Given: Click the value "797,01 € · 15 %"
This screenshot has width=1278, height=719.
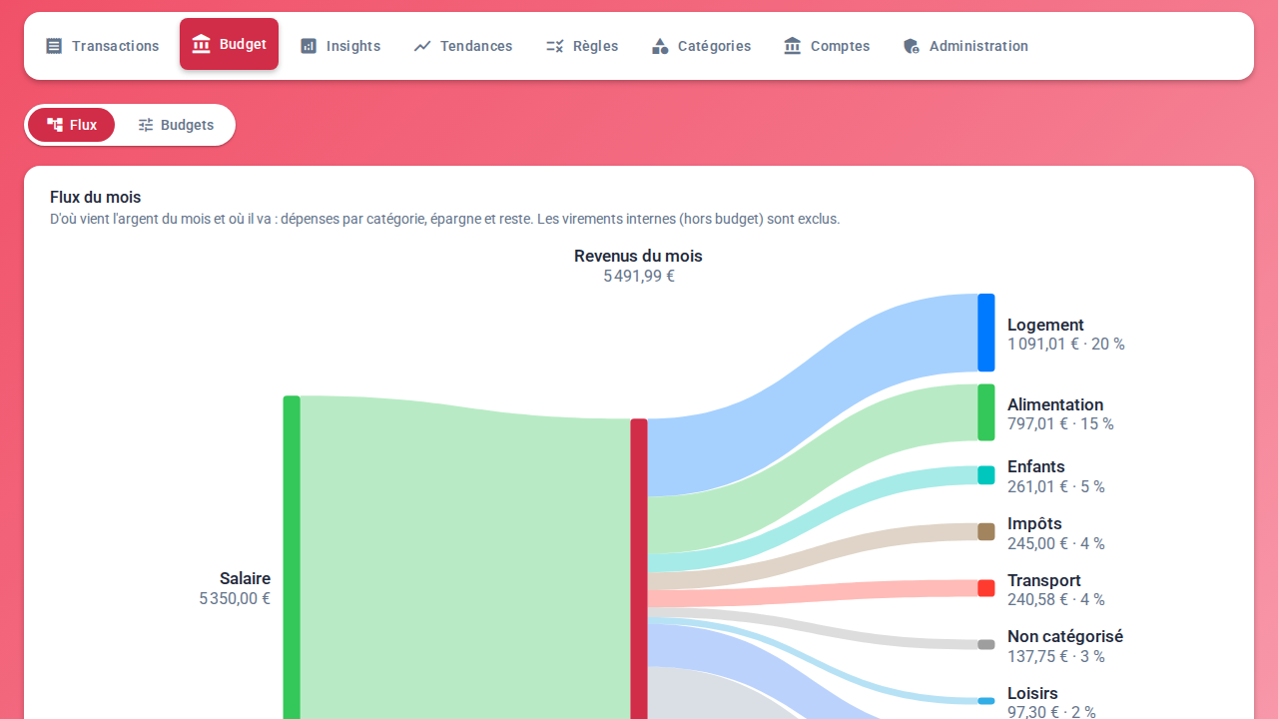Looking at the screenshot, I should 1060,424.
